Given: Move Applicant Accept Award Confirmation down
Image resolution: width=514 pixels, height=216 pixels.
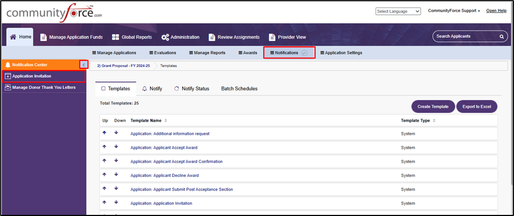Looking at the screenshot, I should (116, 161).
